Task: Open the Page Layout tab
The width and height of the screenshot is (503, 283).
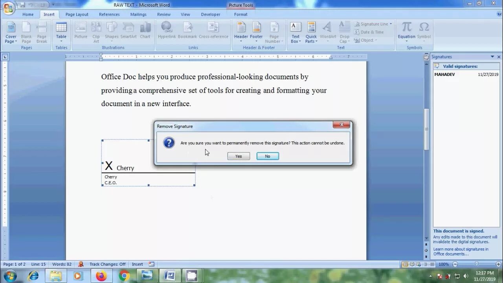Action: 77,15
